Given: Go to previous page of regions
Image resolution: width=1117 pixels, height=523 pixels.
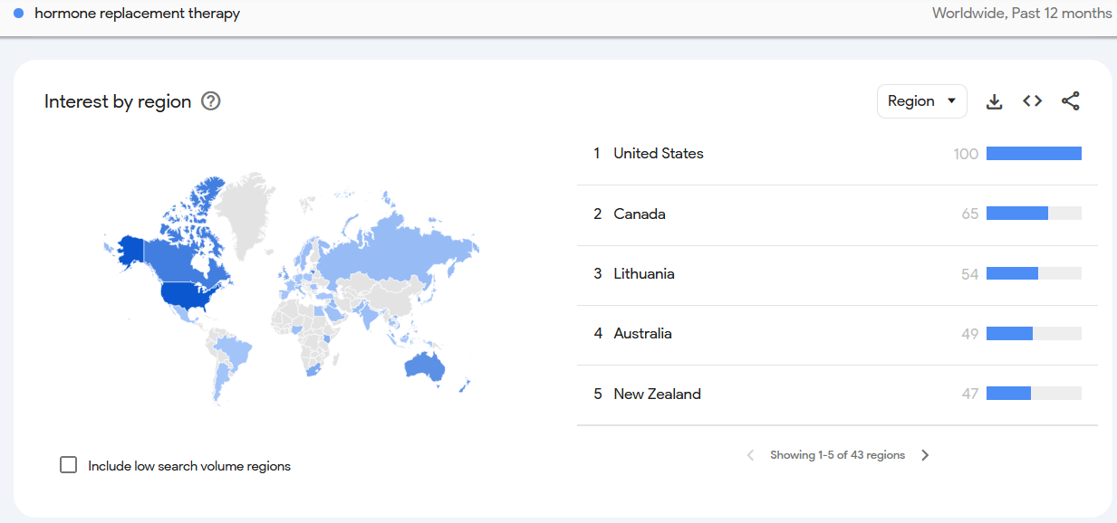Looking at the screenshot, I should pos(750,455).
